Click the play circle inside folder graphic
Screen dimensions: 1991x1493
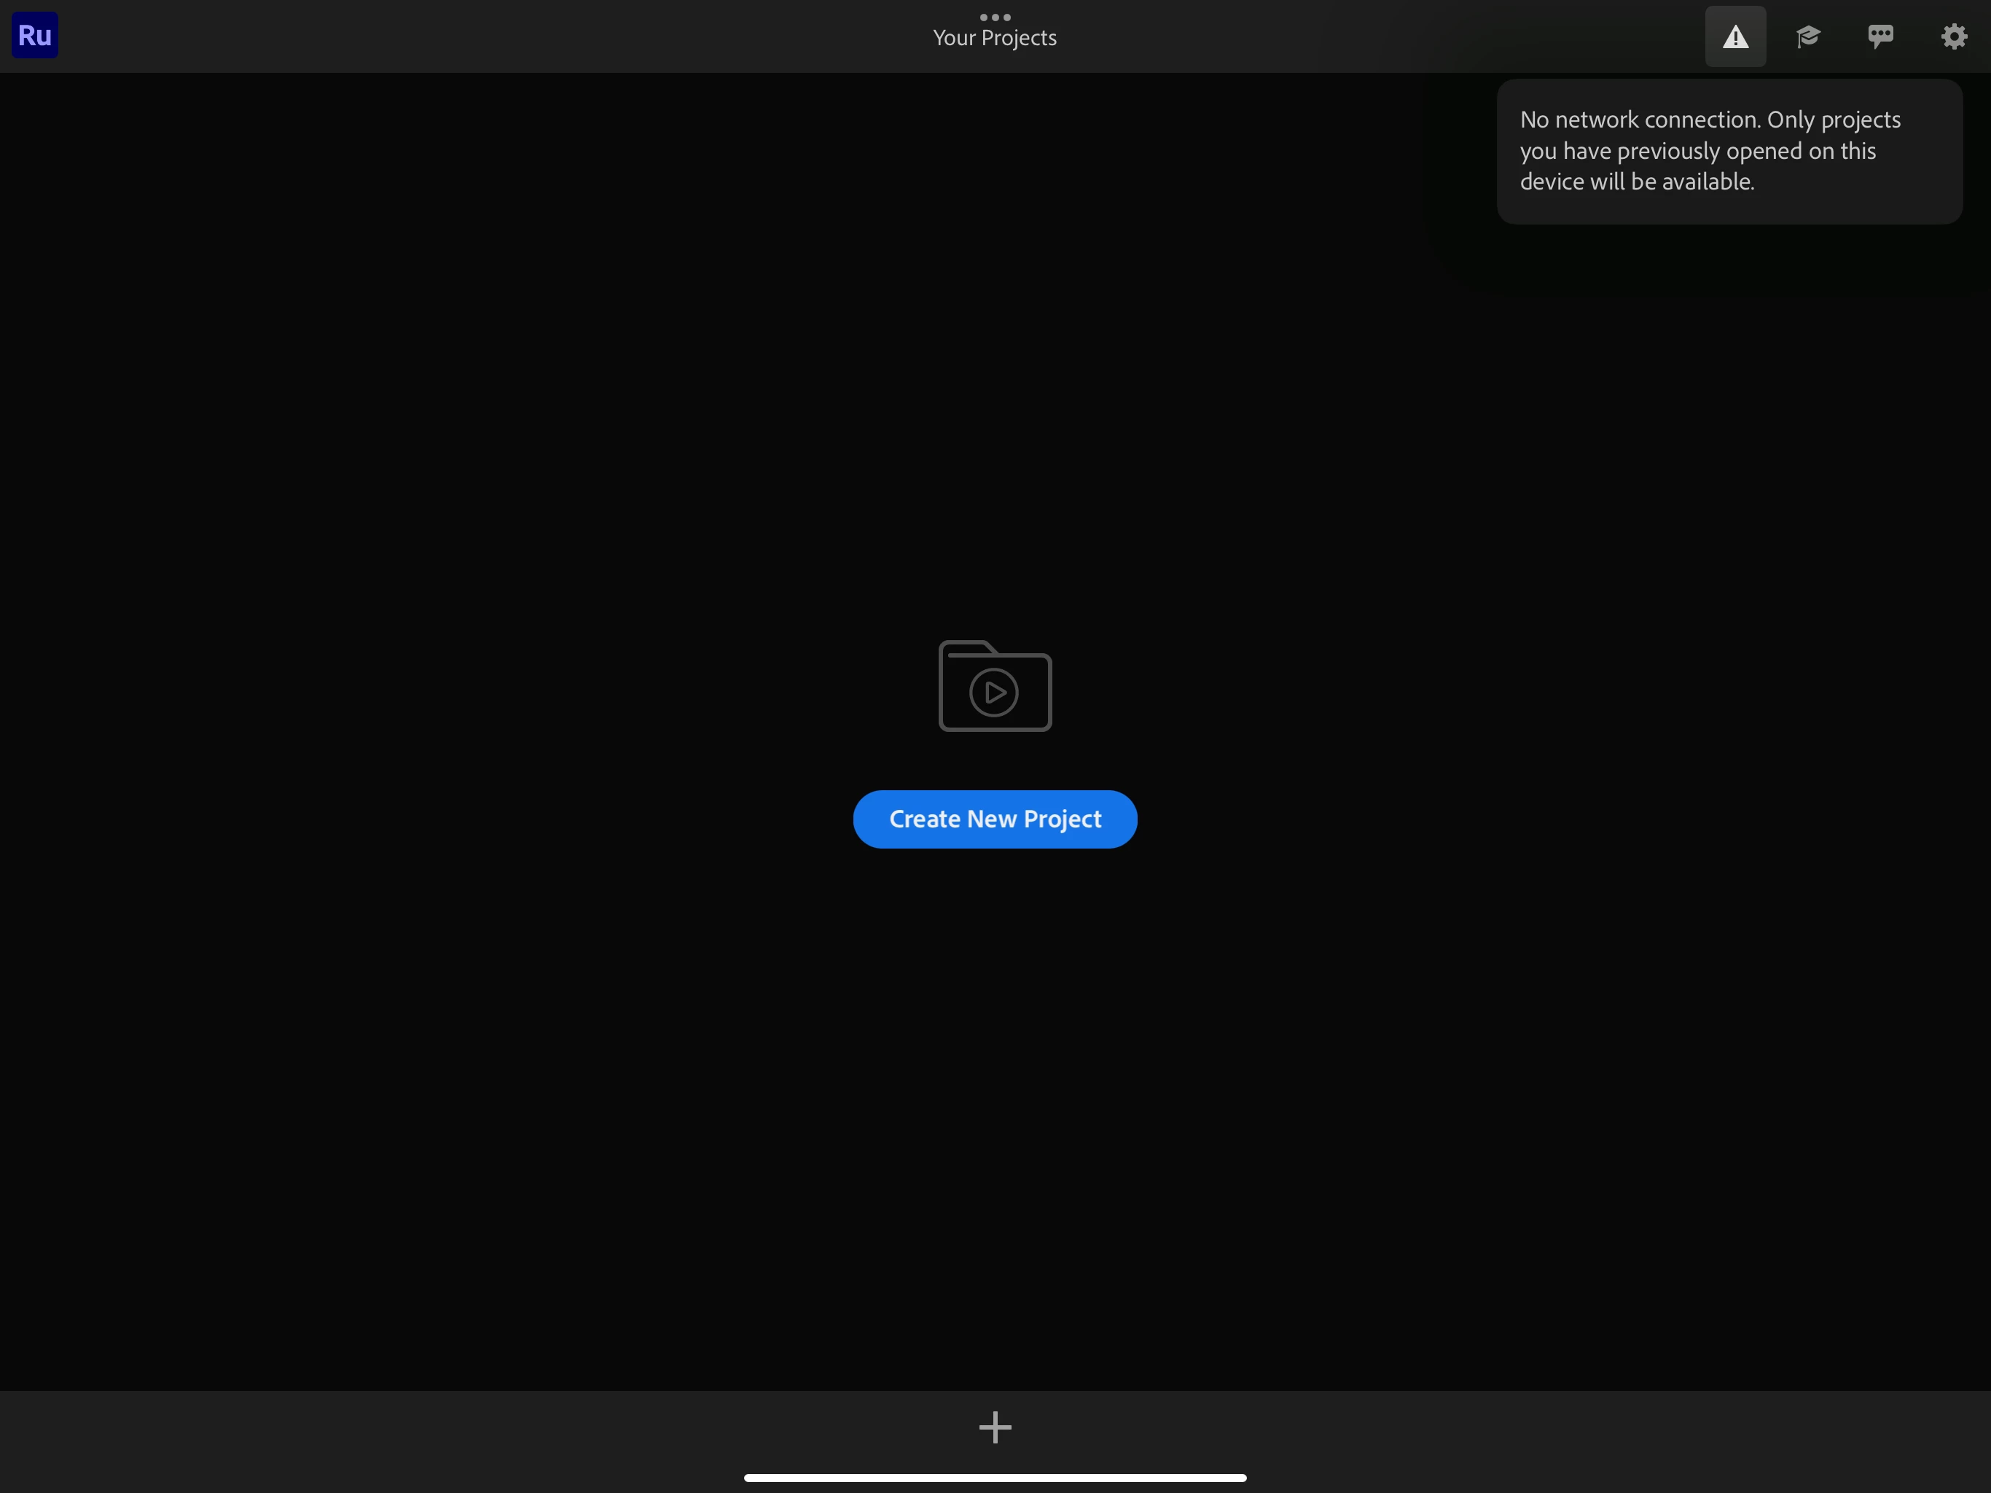point(994,693)
